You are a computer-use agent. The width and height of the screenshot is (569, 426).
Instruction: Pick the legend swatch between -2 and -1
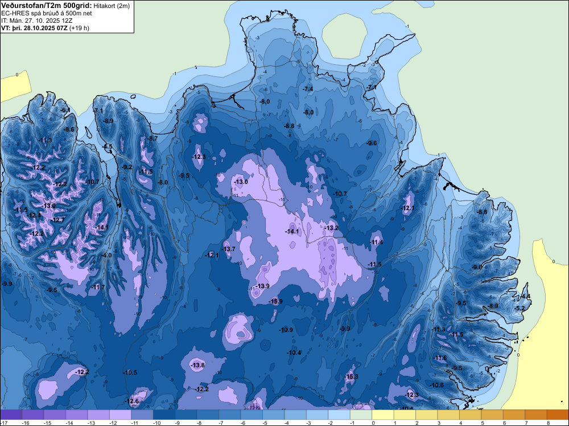[339, 415]
